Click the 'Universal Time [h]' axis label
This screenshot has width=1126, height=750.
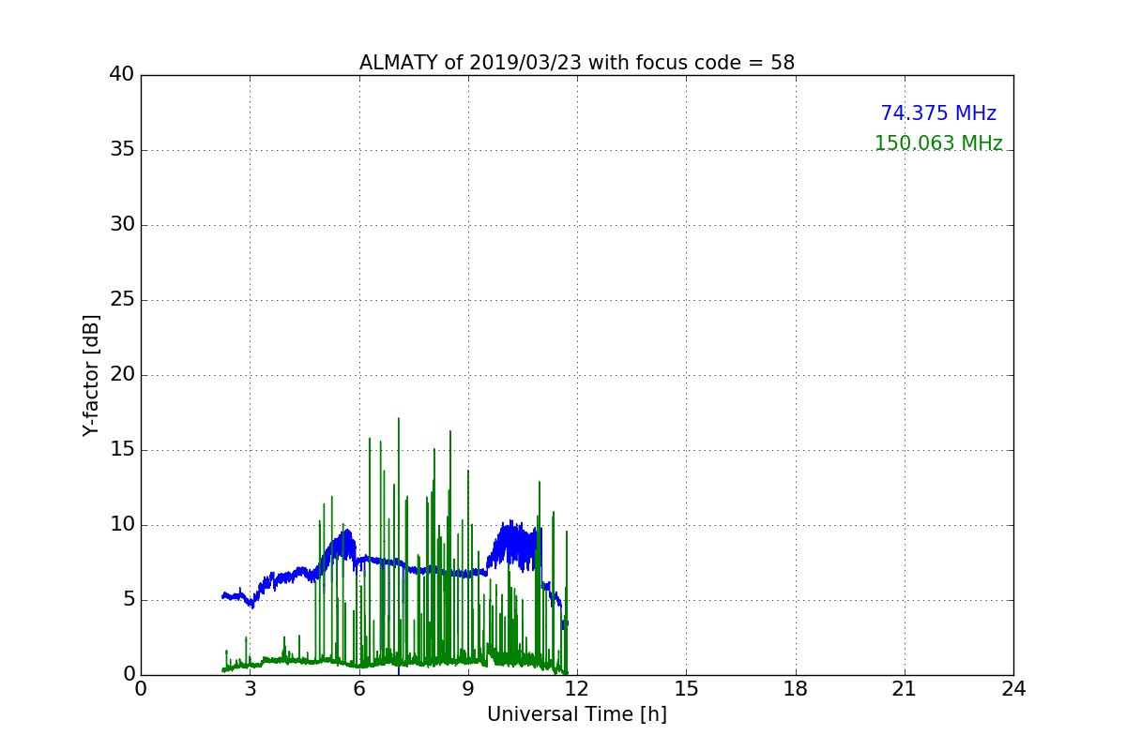pyautogui.click(x=577, y=714)
